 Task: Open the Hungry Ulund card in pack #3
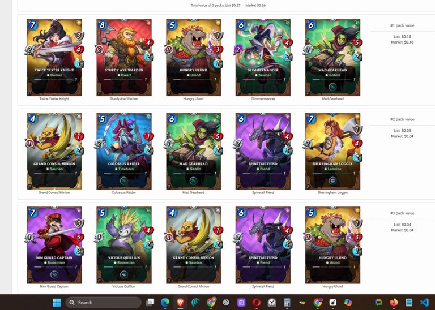click(x=332, y=245)
